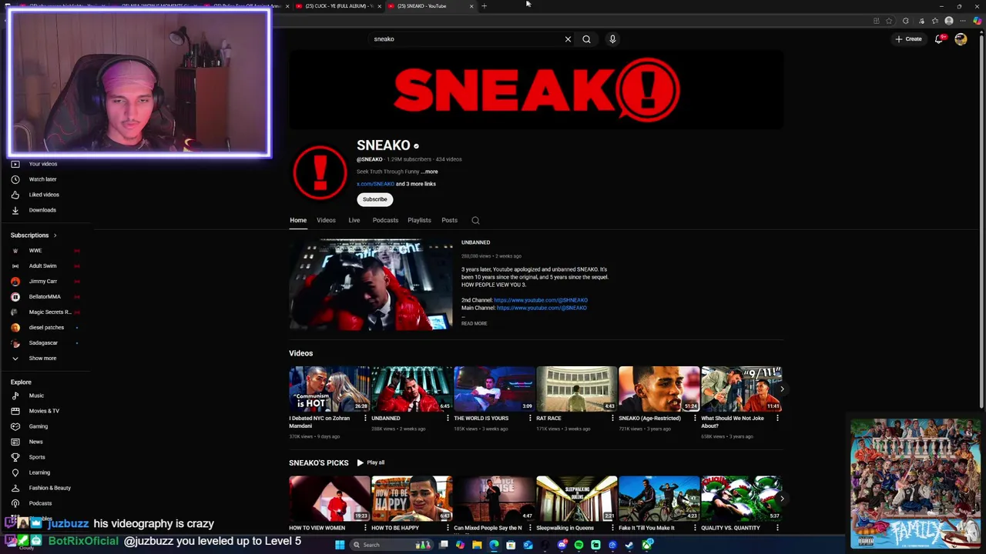This screenshot has width=986, height=554.
Task: Expand the Subscriptions section arrow
Action: coord(55,235)
